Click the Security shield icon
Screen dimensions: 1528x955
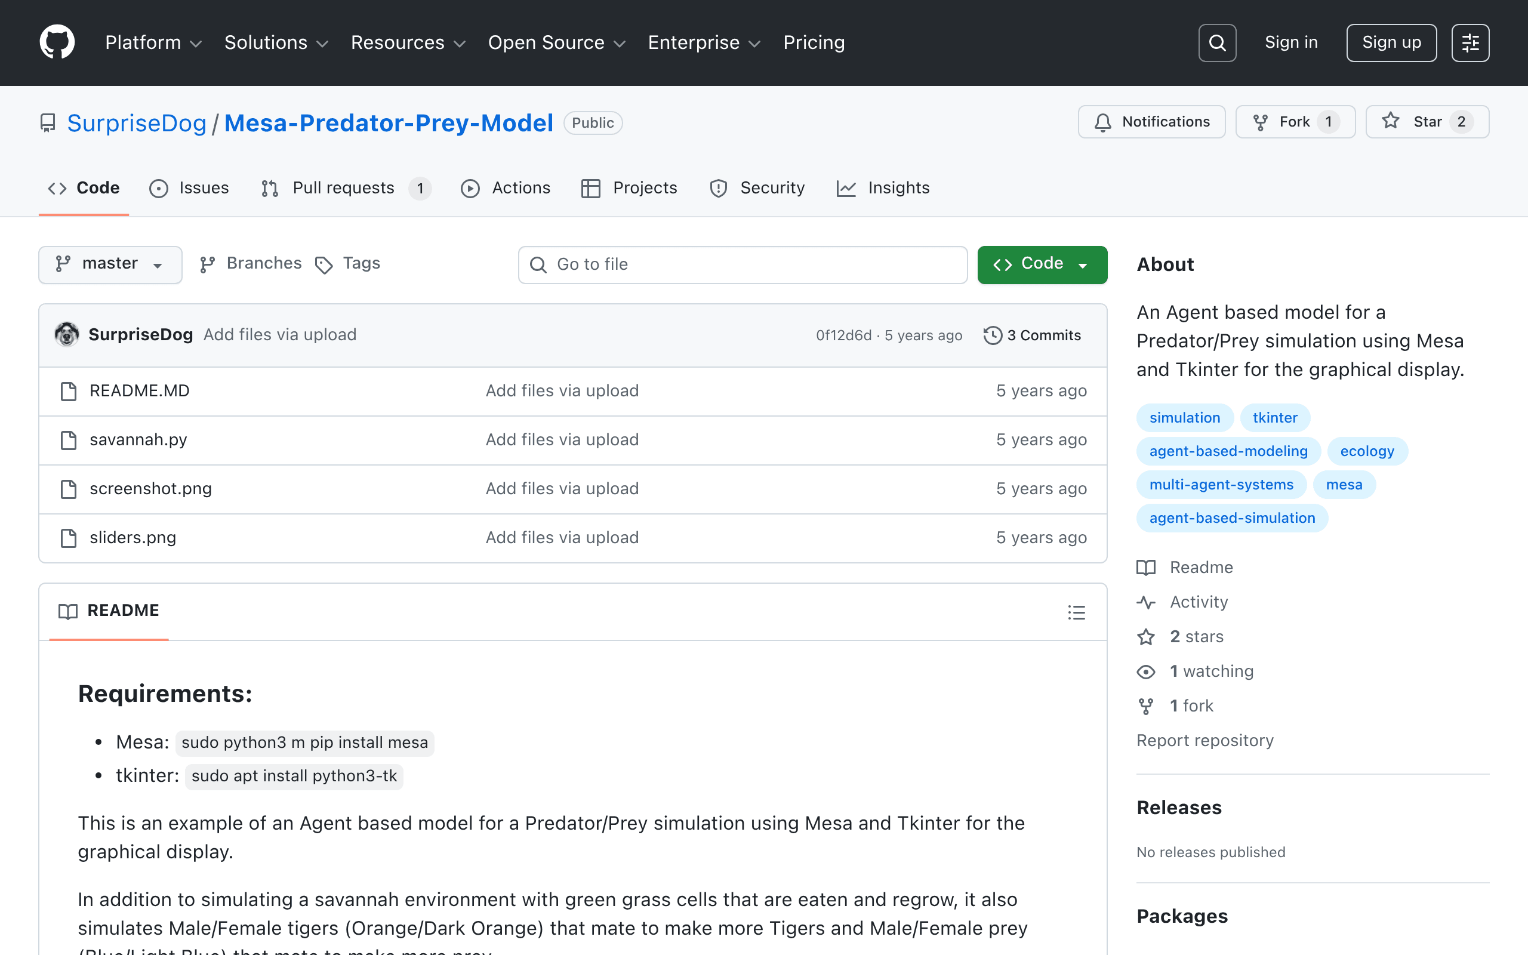(719, 188)
